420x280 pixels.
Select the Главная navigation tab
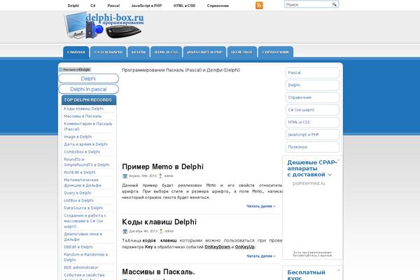click(76, 52)
